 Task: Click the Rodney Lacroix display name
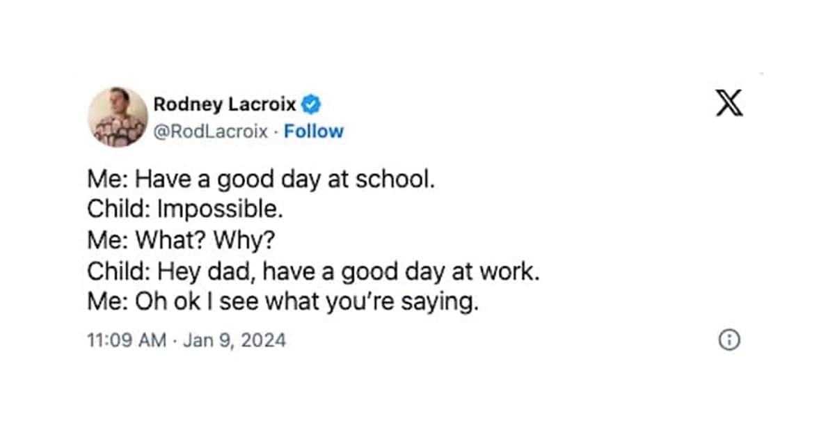[224, 105]
